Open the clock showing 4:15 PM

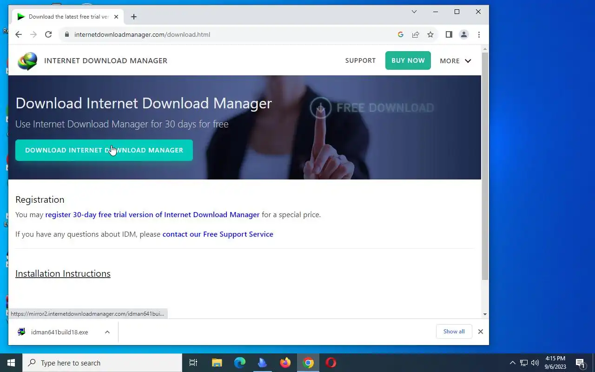pyautogui.click(x=555, y=363)
